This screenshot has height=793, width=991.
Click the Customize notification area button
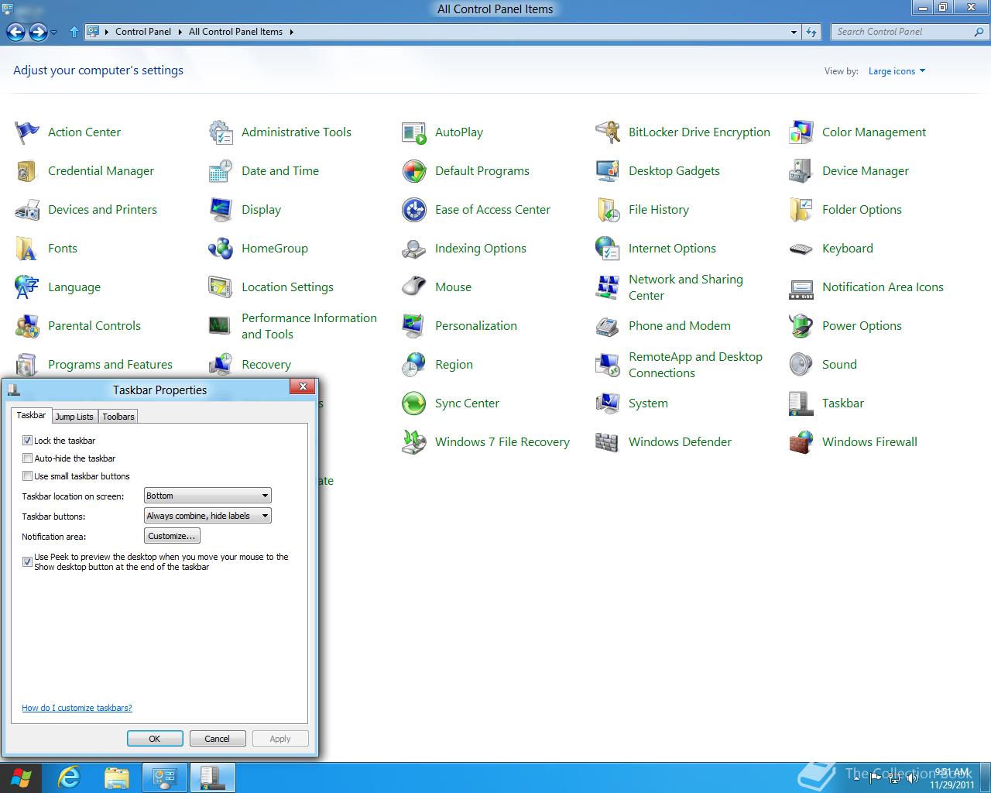[172, 536]
